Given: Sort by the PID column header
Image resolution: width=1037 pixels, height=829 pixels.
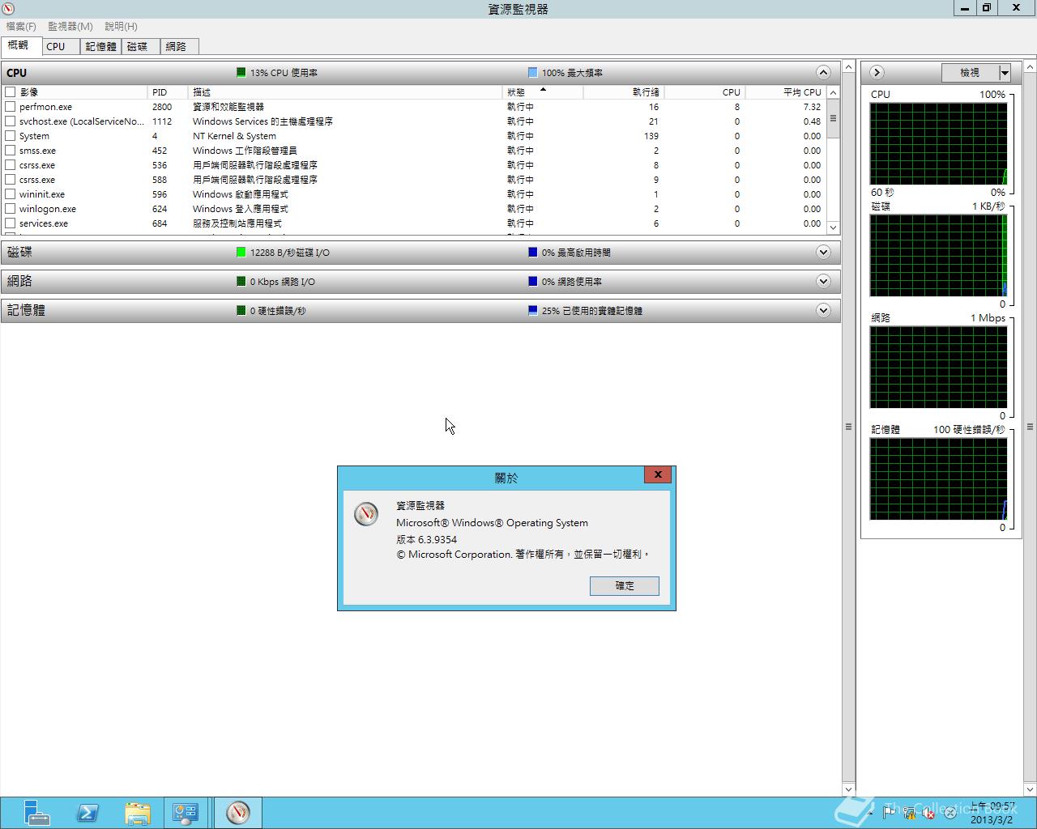Looking at the screenshot, I should tap(167, 92).
